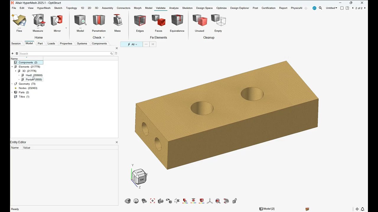Close the Entity Editor panel
Image resolution: width=378 pixels, height=212 pixels.
[117, 142]
